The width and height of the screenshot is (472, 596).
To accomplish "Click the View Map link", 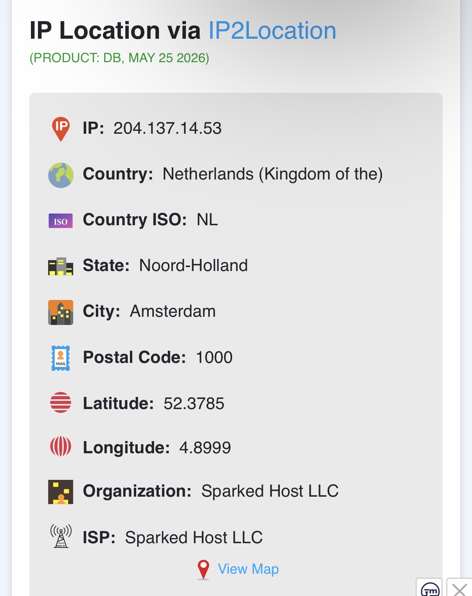I will tap(248, 569).
